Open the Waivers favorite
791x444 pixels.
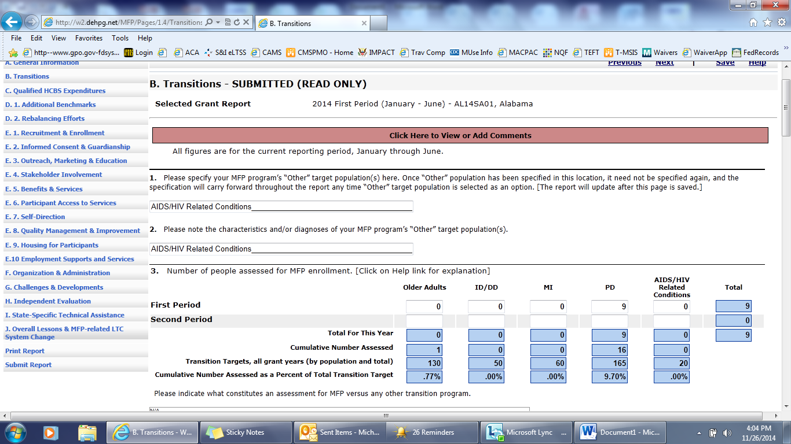pyautogui.click(x=660, y=53)
